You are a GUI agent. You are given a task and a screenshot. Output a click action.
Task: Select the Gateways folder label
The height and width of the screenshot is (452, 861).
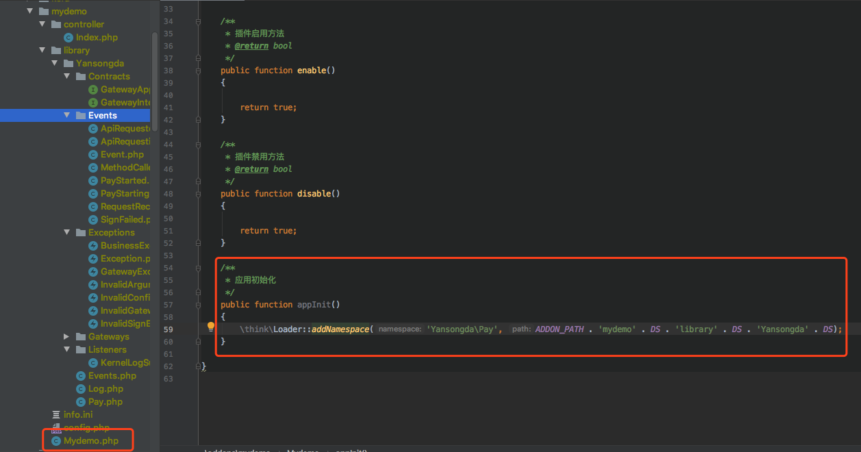coord(108,337)
